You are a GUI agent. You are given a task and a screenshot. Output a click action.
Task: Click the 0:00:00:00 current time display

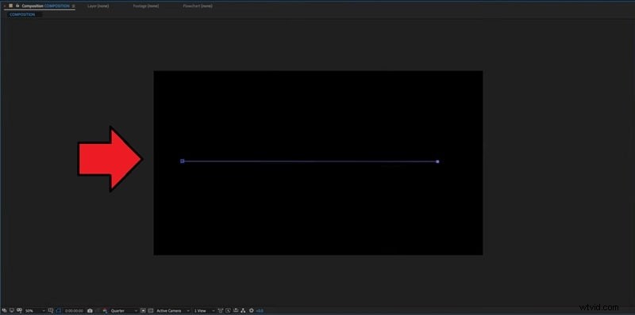coord(74,310)
